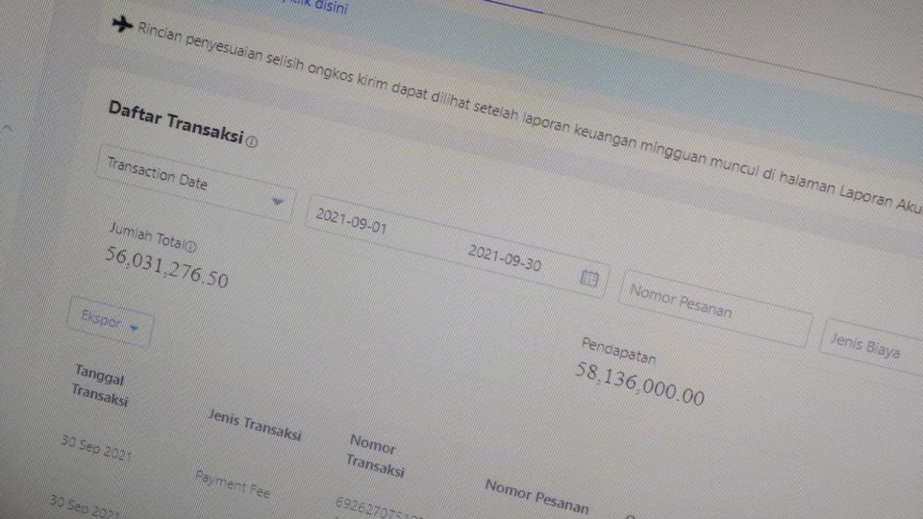The image size is (923, 519).
Task: Click the info icon beside Jumlah Total
Action: (x=190, y=246)
